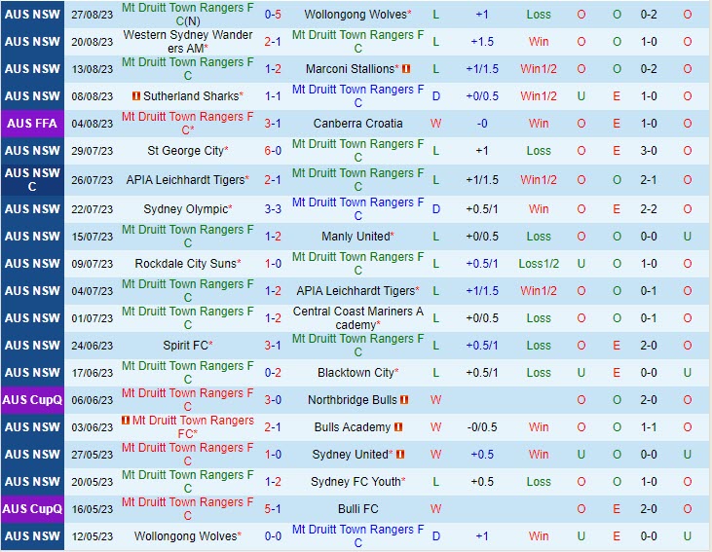712x552 pixels.
Task: Open Sydney Olympic team page
Action: pyautogui.click(x=188, y=209)
